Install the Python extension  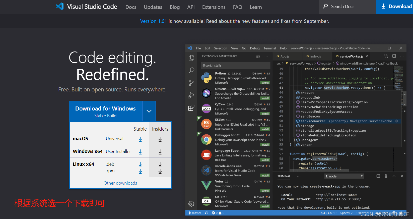[265, 83]
